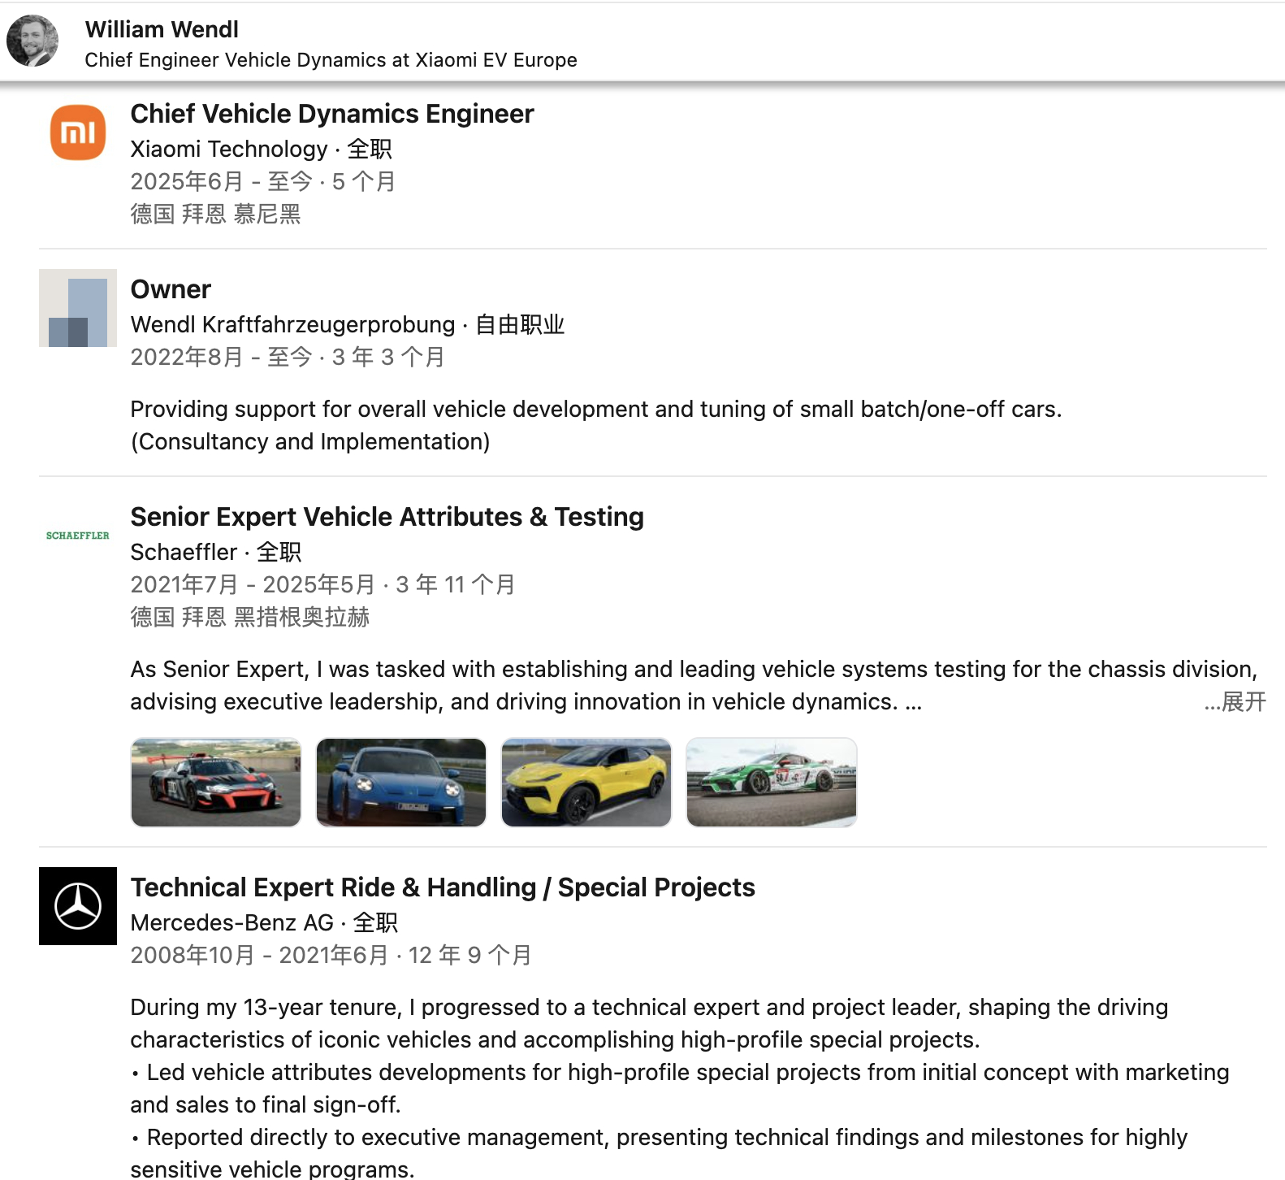The image size is (1285, 1180).
Task: Click the location 德国 拜恩 黑措根奥拉赫
Action: [x=250, y=617]
